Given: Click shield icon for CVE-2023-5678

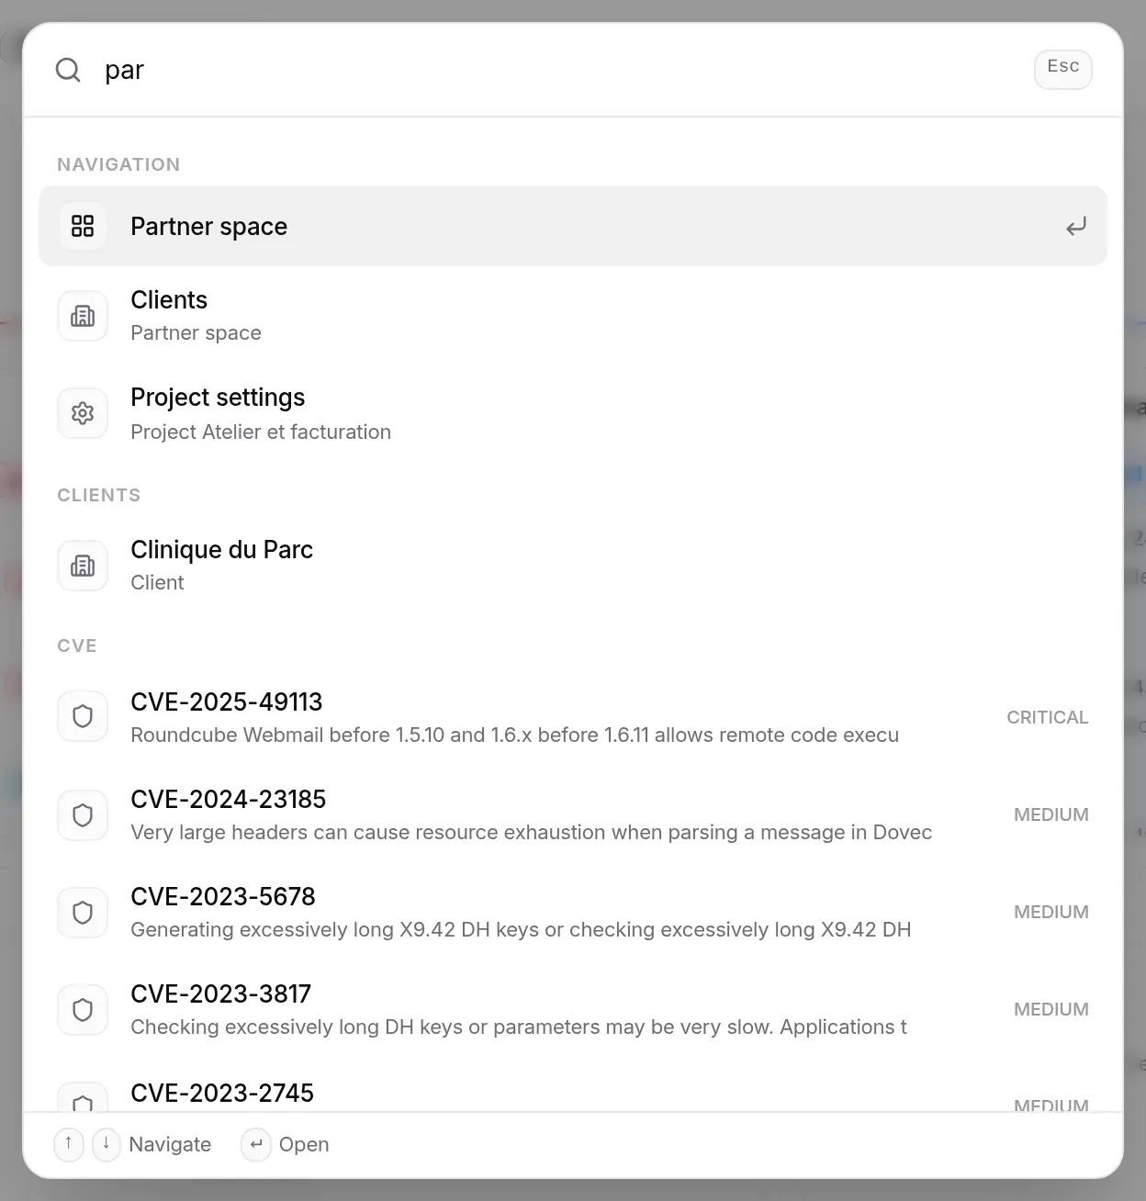Looking at the screenshot, I should tap(83, 912).
